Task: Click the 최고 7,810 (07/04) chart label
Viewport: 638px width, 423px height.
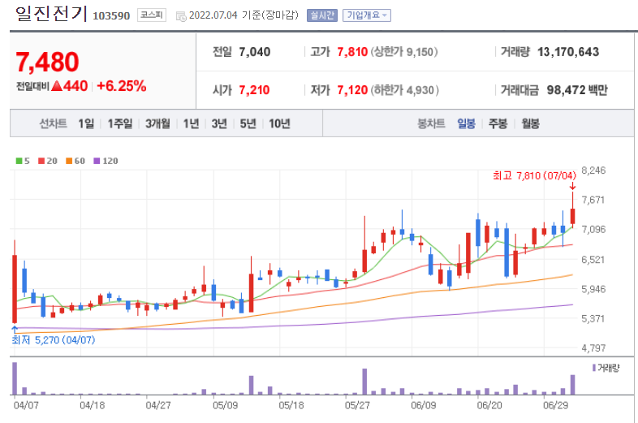Action: pyautogui.click(x=534, y=175)
